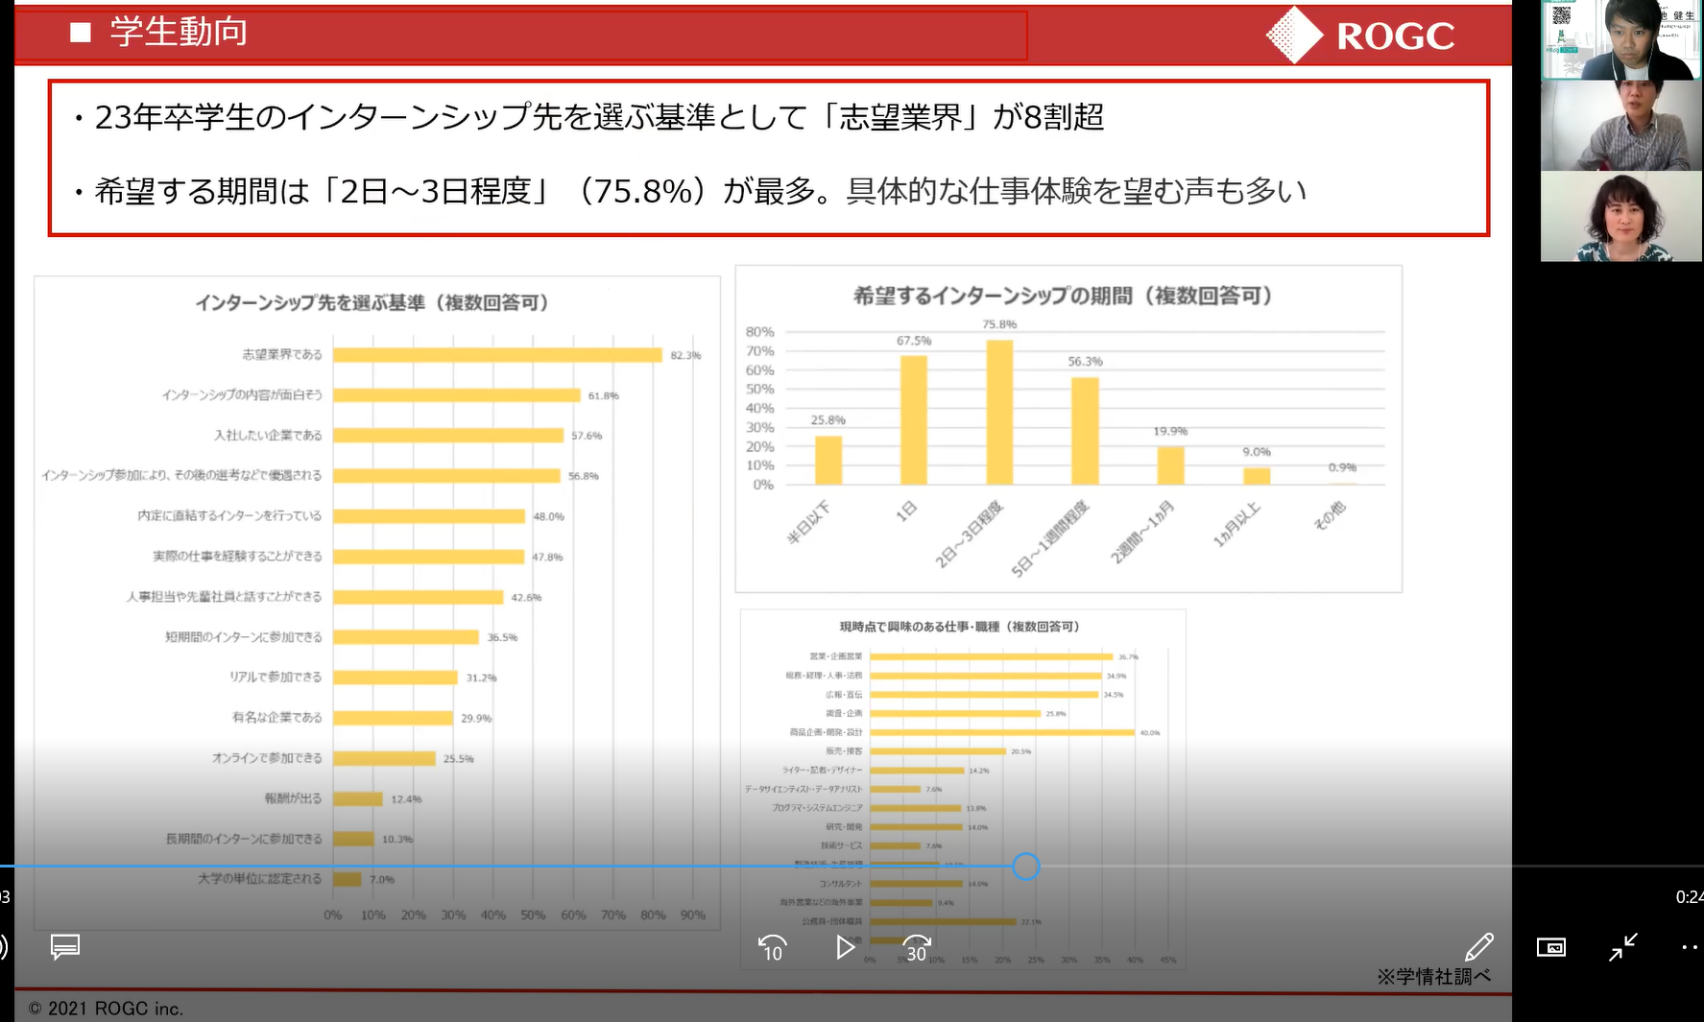The image size is (1704, 1022).
Task: Skip back 10 seconds
Action: point(773,948)
